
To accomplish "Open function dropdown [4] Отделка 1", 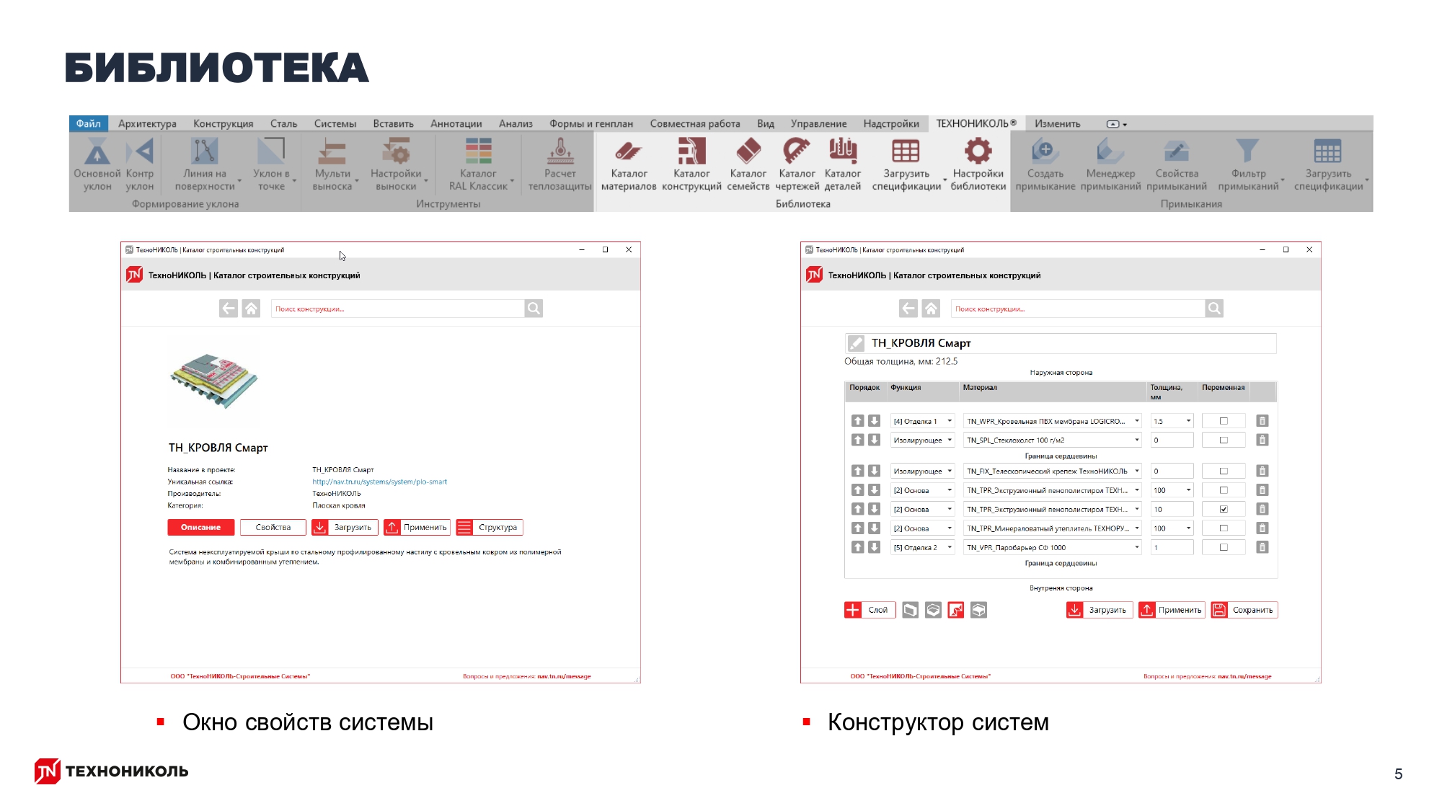I will coord(922,421).
